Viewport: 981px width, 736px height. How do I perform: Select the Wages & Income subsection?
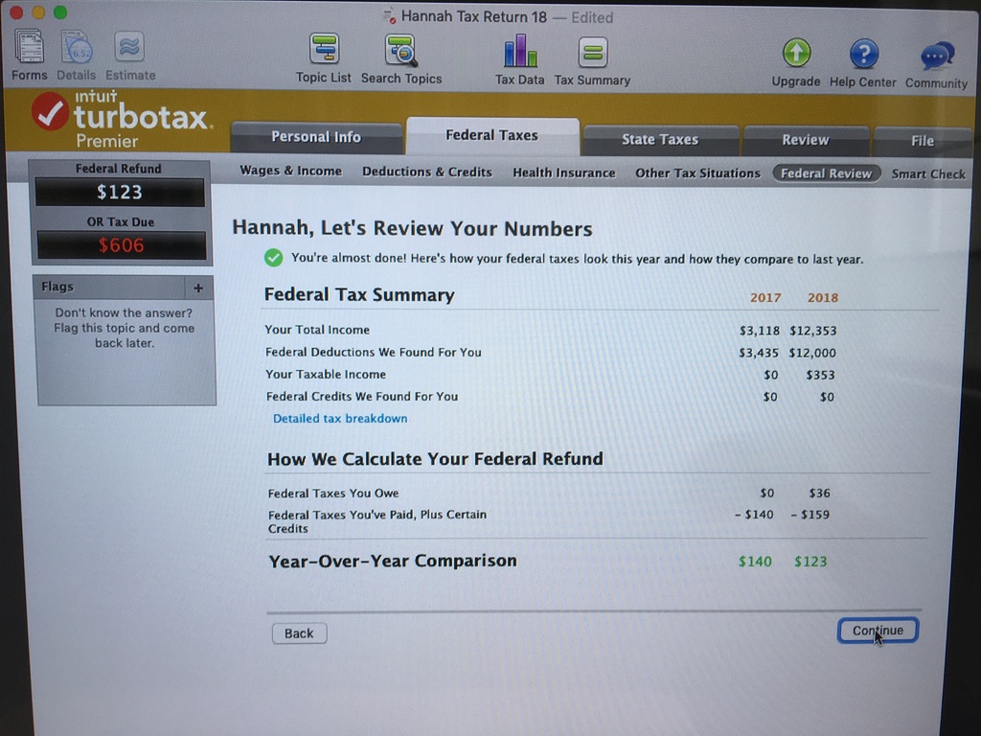[x=291, y=171]
